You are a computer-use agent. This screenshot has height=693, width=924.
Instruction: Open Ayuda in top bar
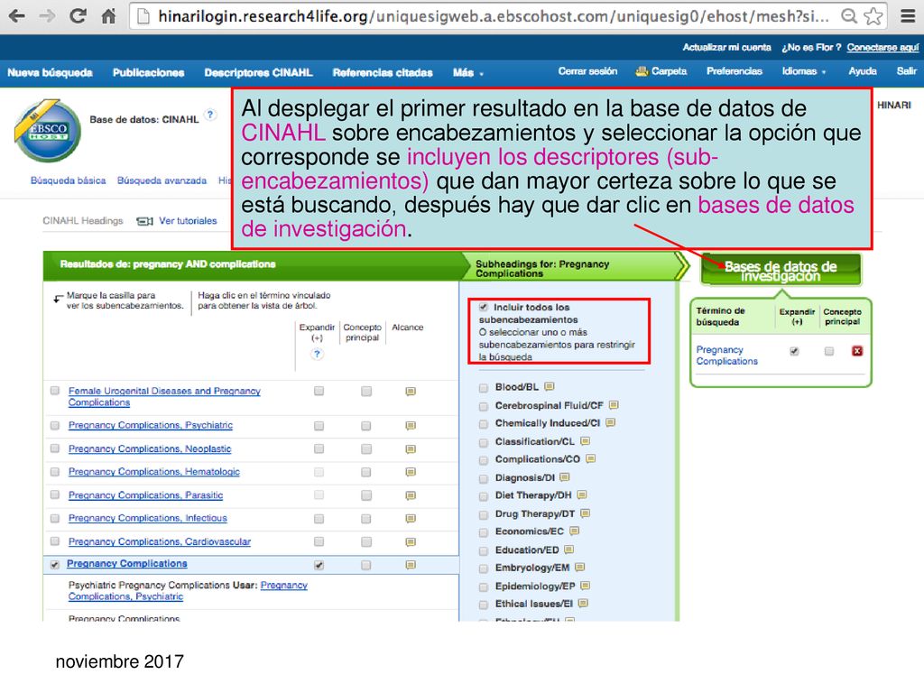point(863,71)
